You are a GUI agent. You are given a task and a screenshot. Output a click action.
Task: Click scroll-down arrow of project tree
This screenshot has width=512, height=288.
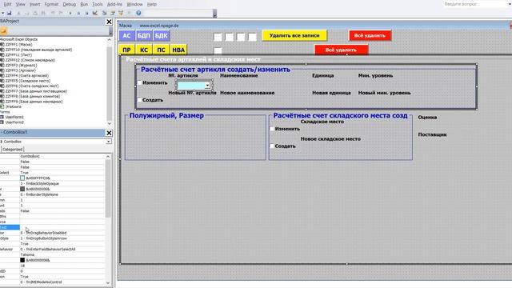pos(109,123)
